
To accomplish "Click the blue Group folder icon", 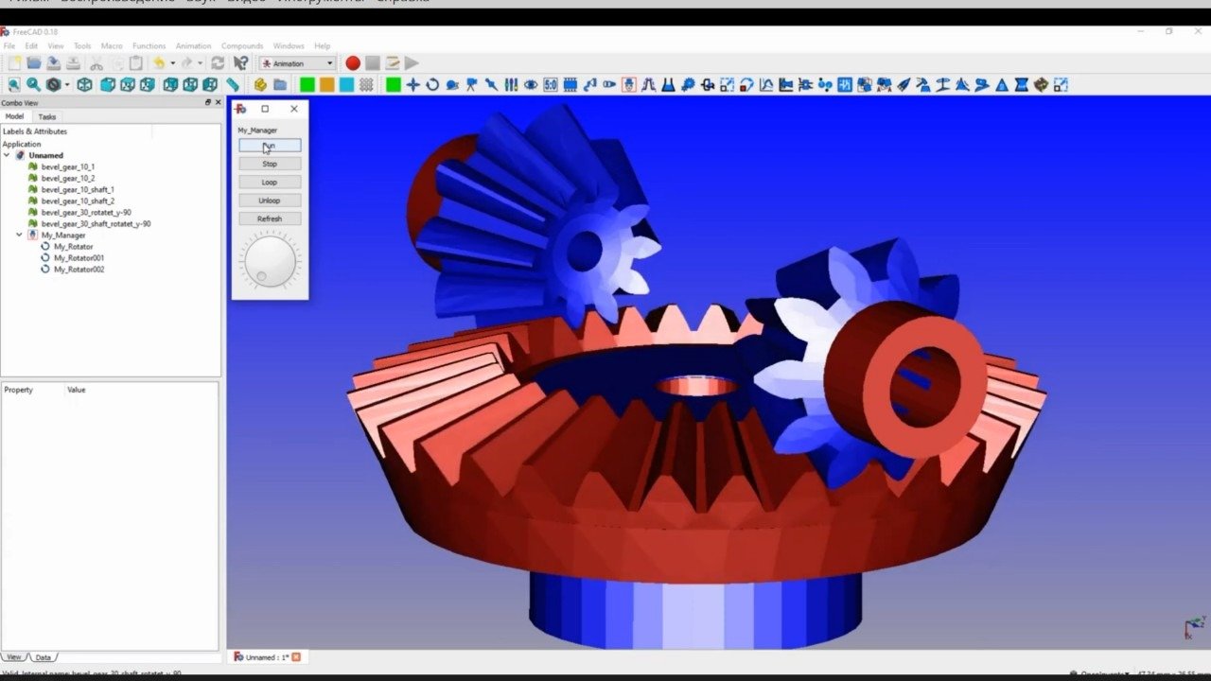I will 280,85.
